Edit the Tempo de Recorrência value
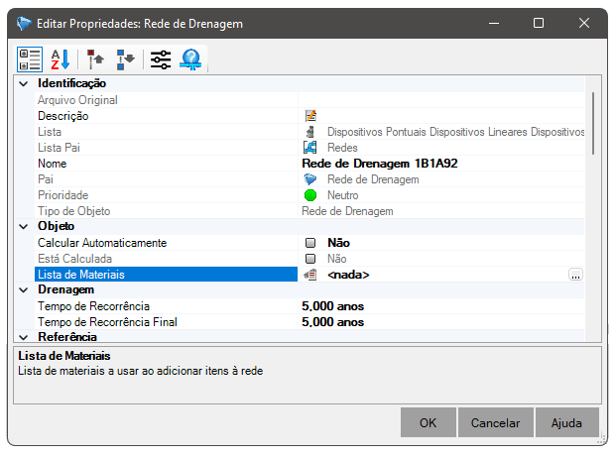Screen dimensions: 616x457 332,306
